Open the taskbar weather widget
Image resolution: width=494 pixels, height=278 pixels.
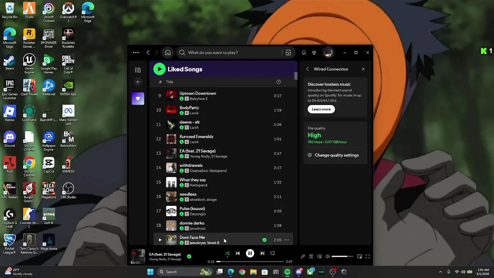(x=19, y=272)
